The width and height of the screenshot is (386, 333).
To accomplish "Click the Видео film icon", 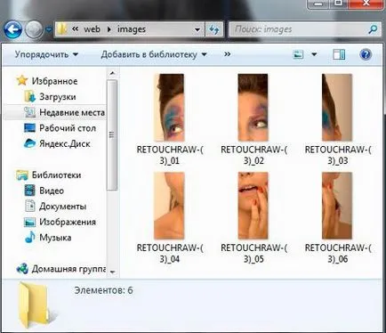I will (29, 191).
